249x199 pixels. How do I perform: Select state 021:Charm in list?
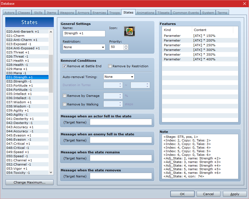click(27, 36)
